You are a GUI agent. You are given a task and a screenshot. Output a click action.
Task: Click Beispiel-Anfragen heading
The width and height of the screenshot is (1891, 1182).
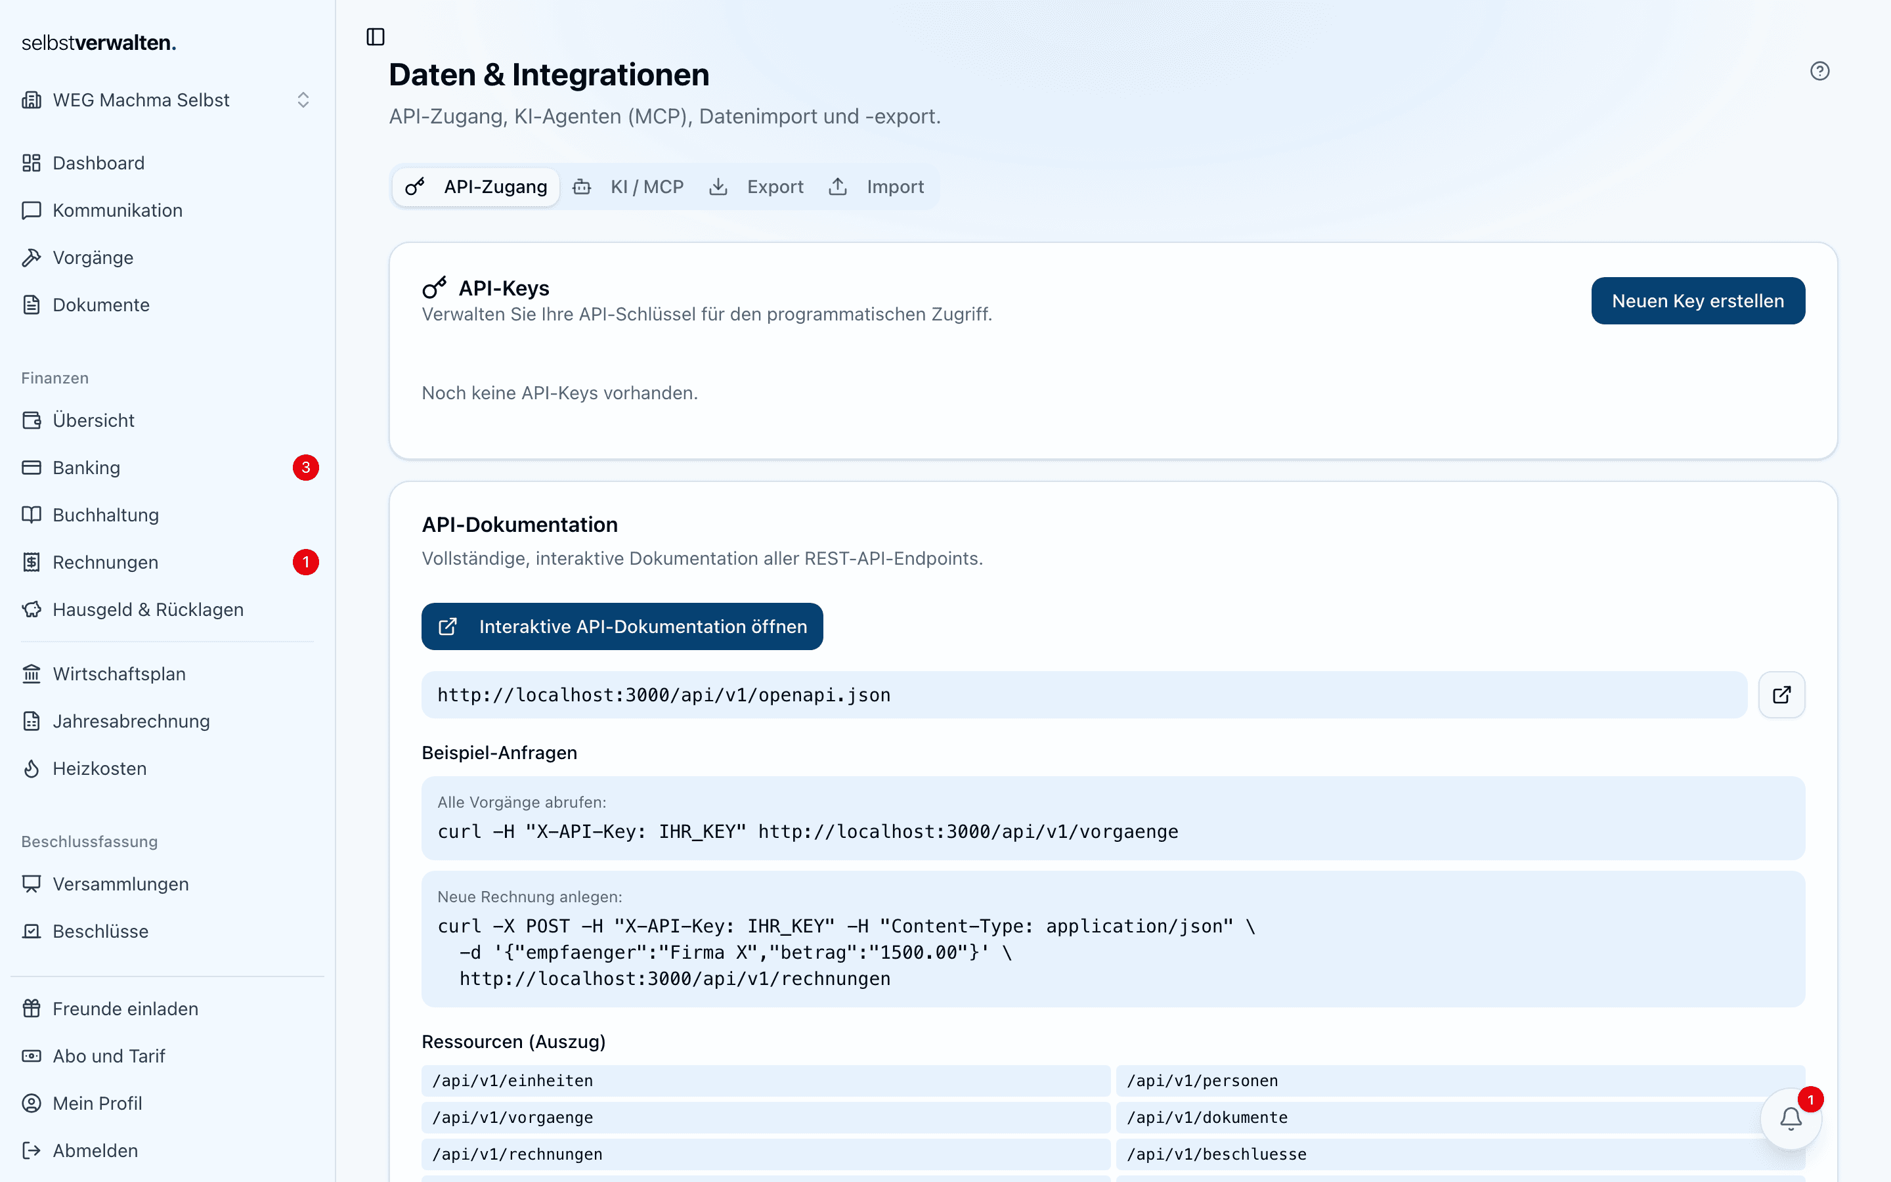point(499,753)
